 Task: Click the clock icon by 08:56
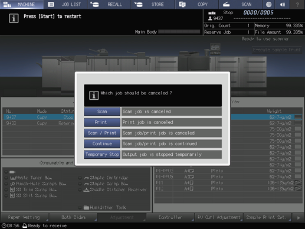(4, 225)
